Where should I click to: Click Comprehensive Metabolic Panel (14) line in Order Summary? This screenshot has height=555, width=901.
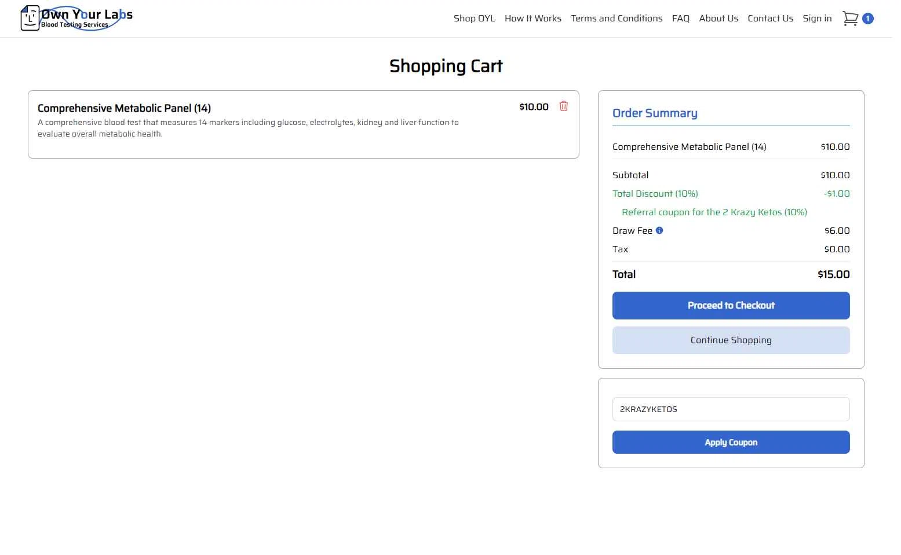690,147
